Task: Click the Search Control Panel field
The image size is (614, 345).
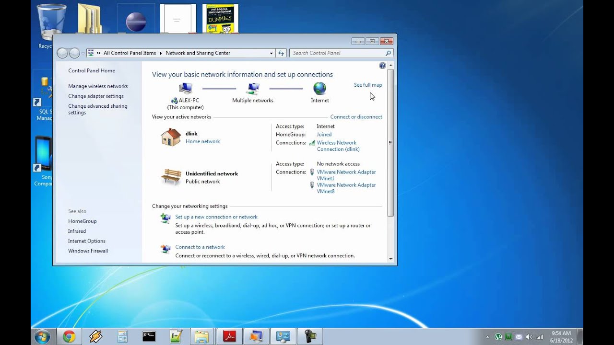Action: pyautogui.click(x=338, y=53)
